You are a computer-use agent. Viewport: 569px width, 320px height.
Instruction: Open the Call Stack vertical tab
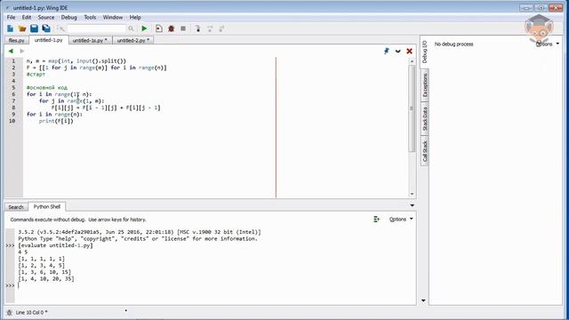[x=425, y=151]
